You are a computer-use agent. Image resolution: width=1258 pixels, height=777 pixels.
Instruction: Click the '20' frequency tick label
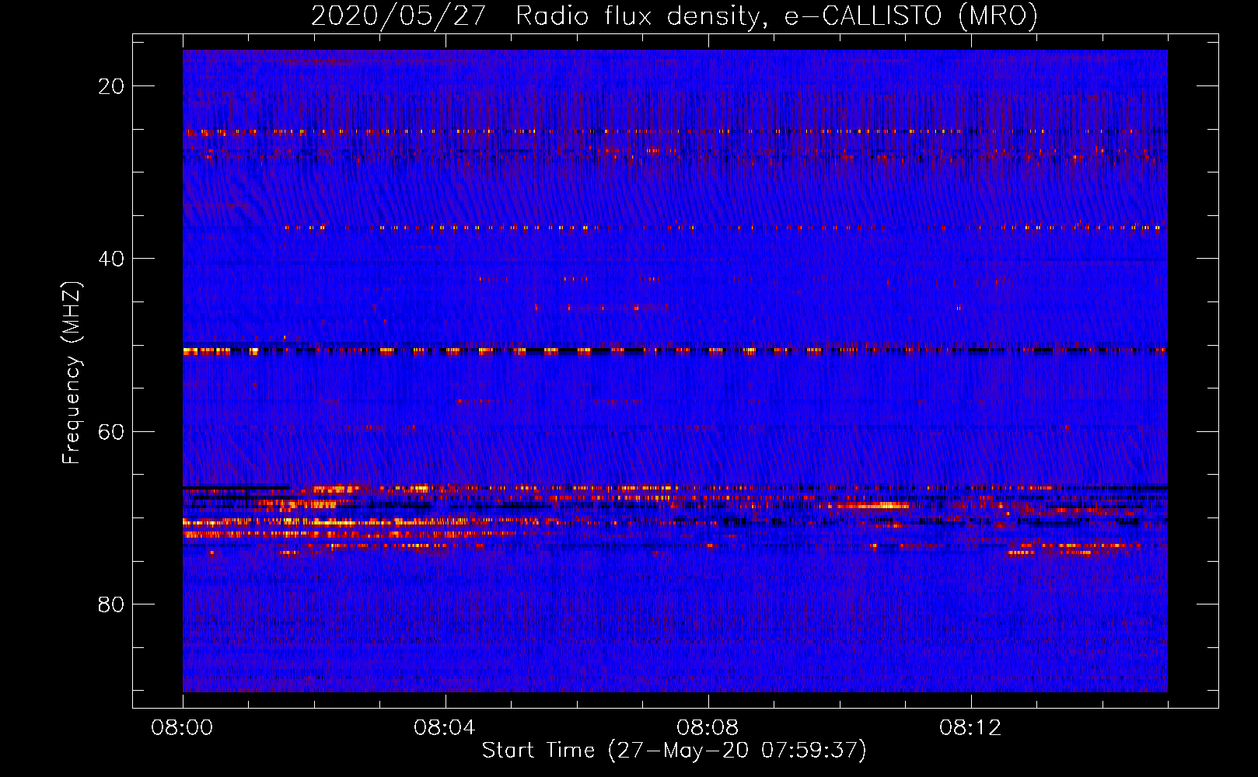coord(111,86)
